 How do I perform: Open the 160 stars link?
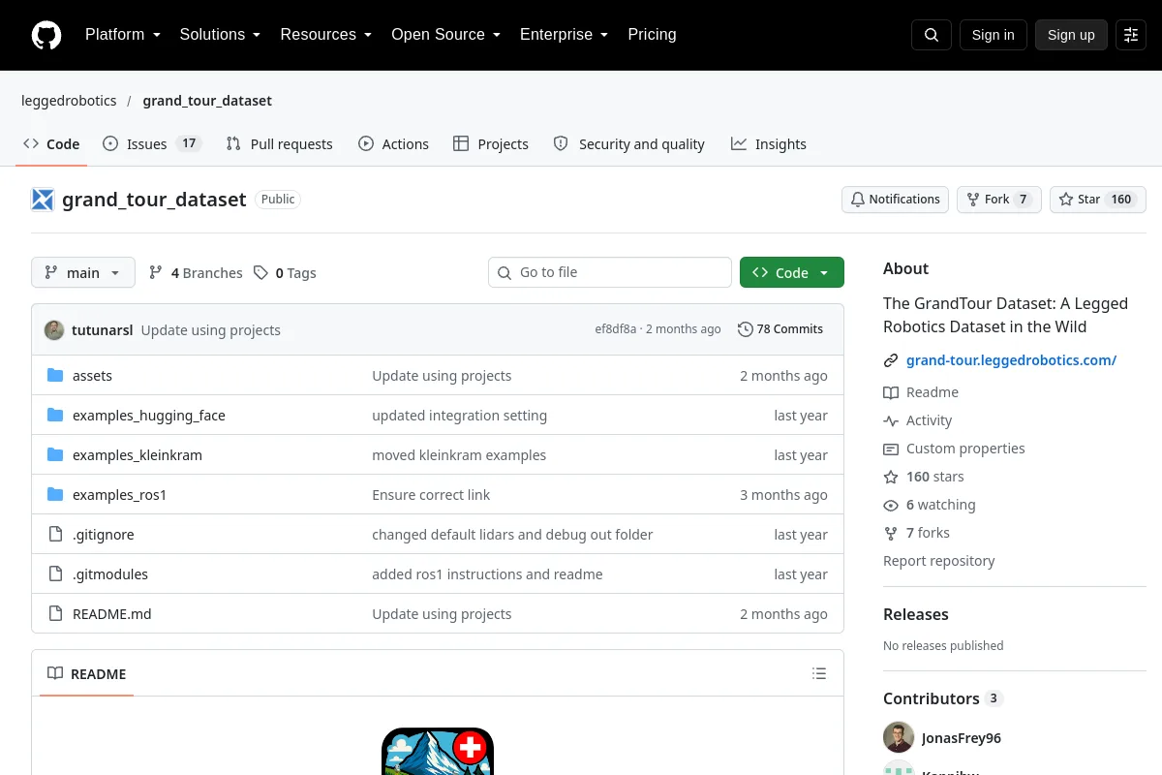click(924, 477)
